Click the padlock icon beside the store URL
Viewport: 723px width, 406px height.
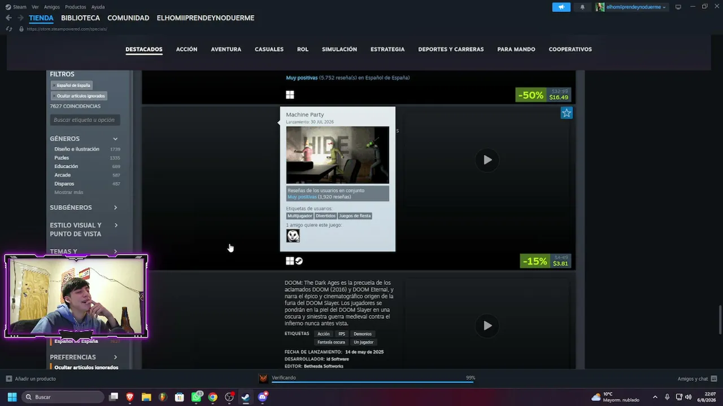(21, 29)
